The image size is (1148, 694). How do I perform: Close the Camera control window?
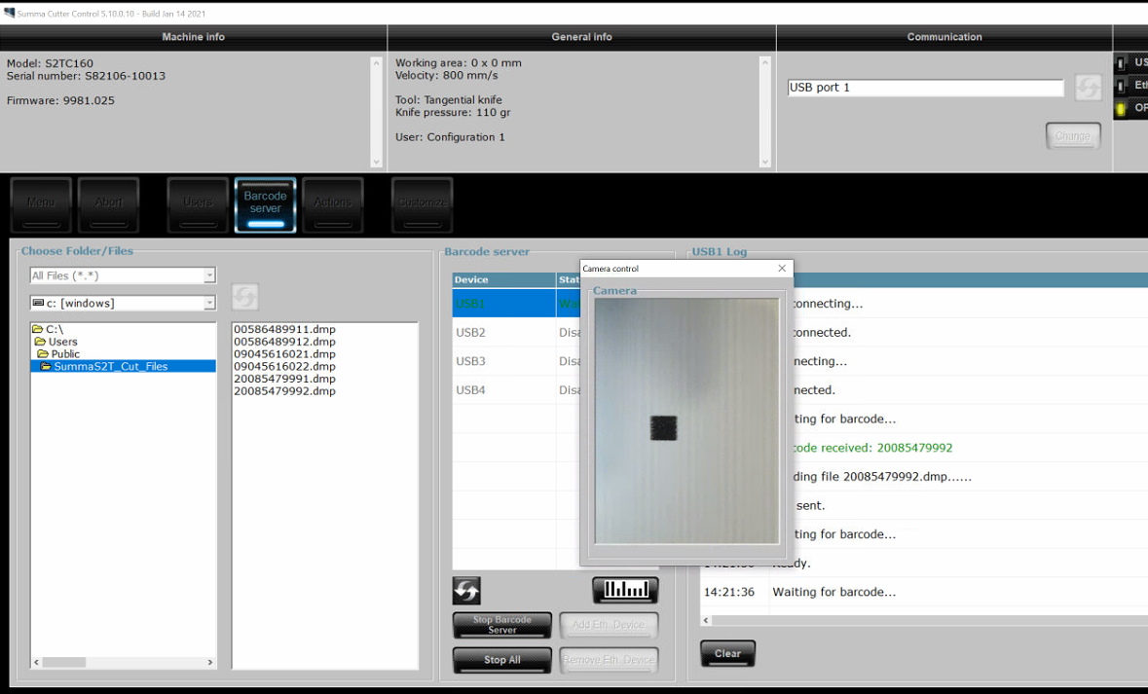(x=782, y=269)
